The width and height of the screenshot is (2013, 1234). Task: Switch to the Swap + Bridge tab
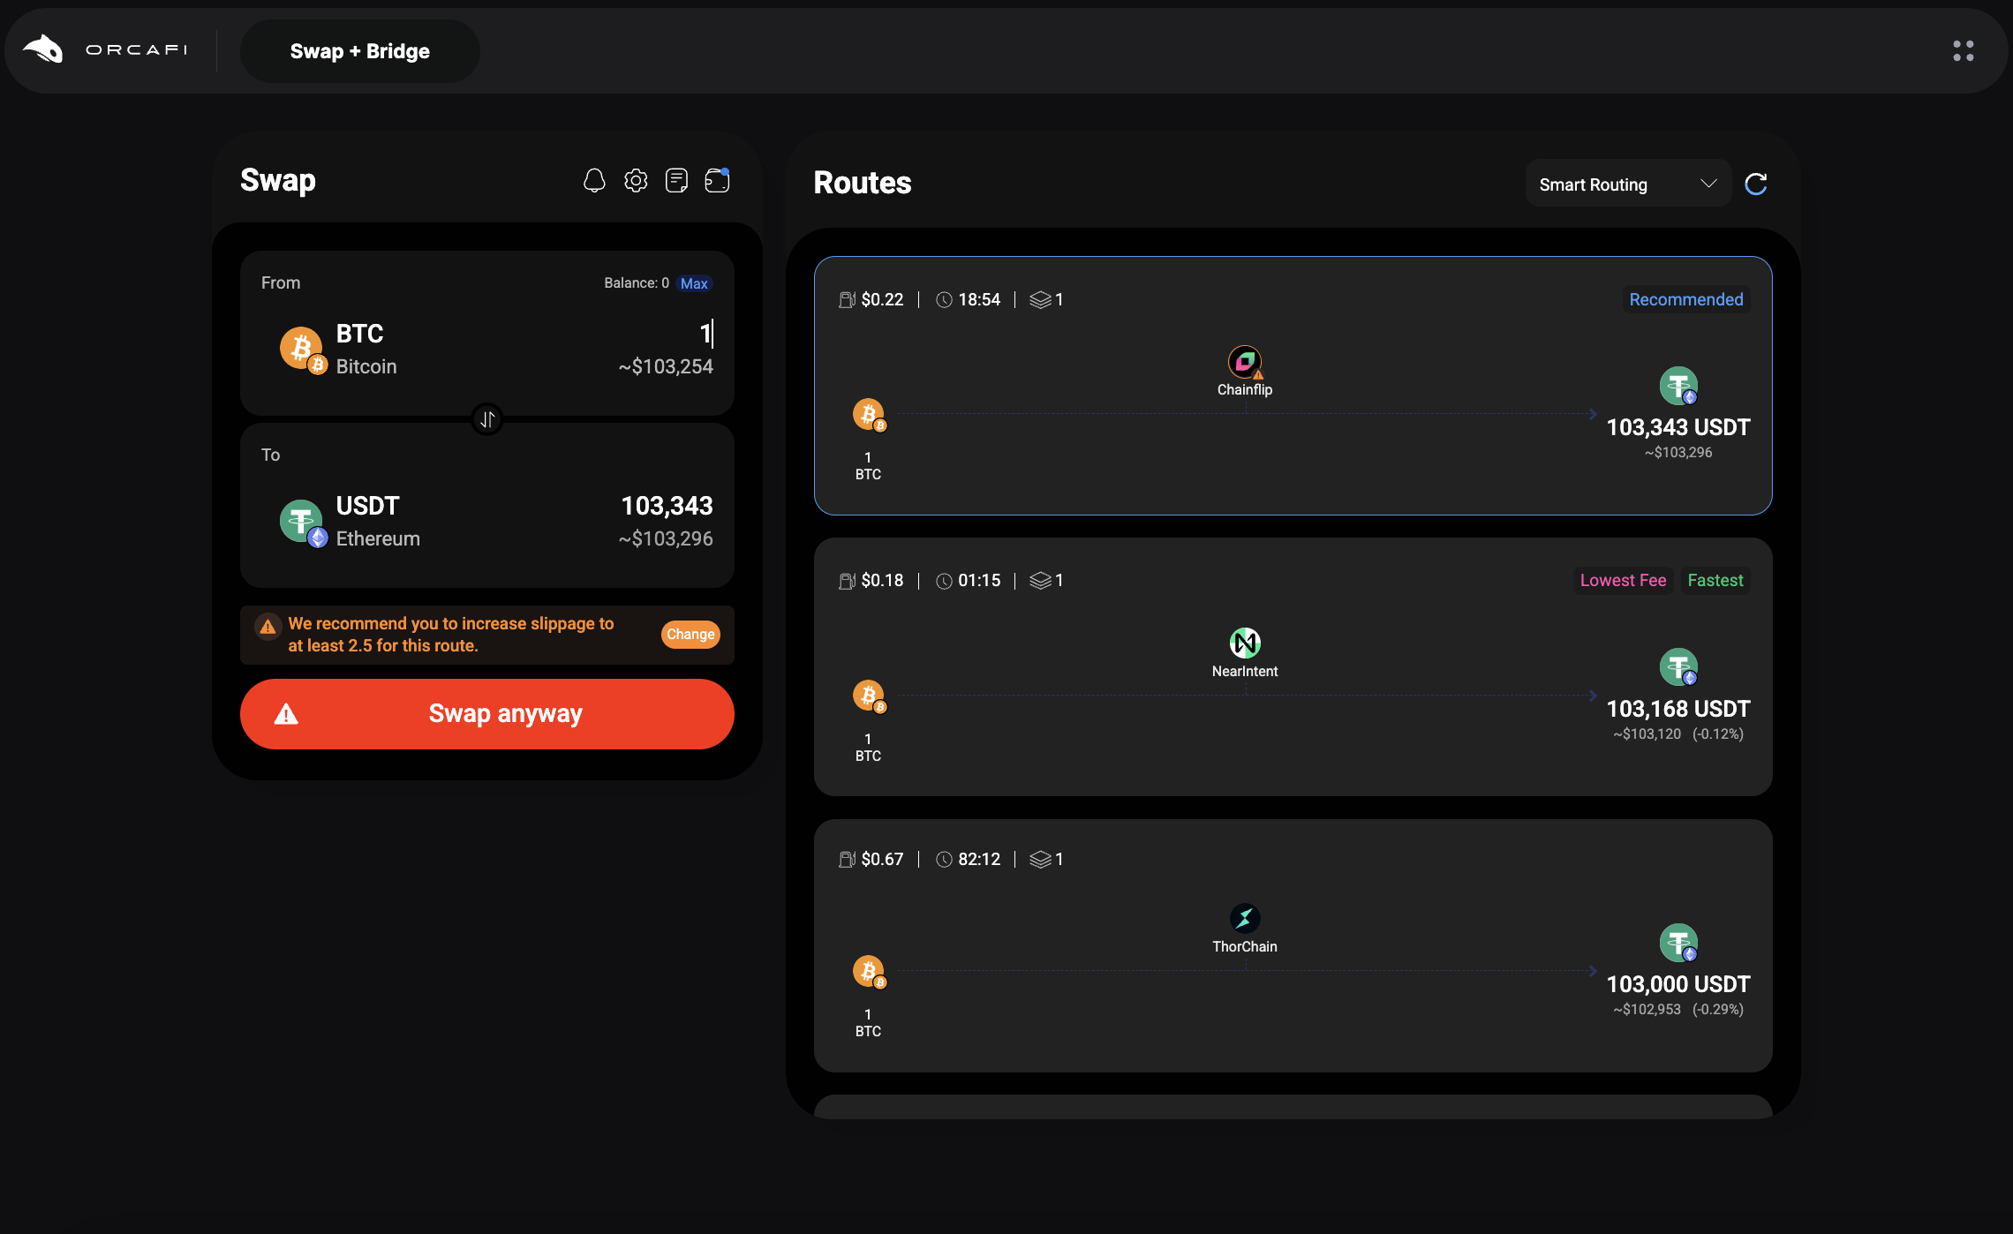[359, 51]
